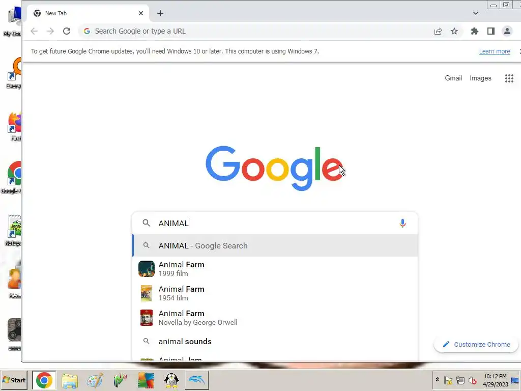Screen dimensions: 521x391
Task: Select the Notepad++ desktop shortcut
Action: (14, 231)
